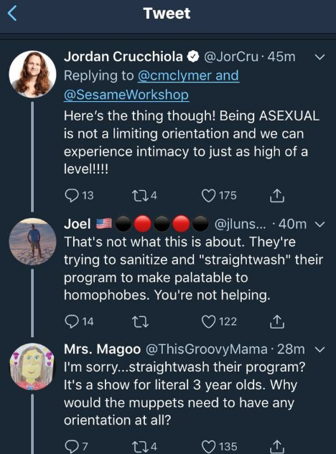Open Joel's profile avatar
336x454 pixels.
[x=32, y=242]
